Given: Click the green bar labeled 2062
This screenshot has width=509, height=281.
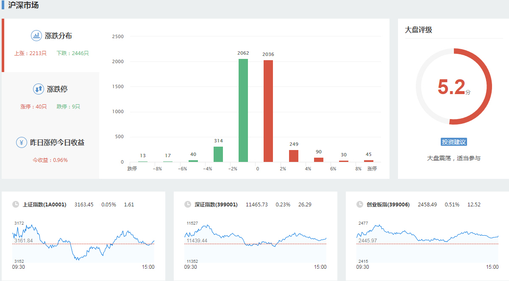Looking at the screenshot, I should coord(243,110).
